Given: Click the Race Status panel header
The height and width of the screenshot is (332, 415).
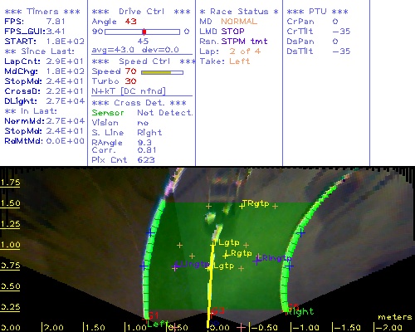Looking at the screenshot, I should point(239,12).
